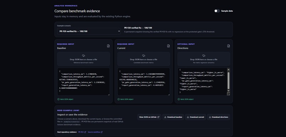Open View JSON on GitHub
Screen dimensions: 286x137
(149, 117)
